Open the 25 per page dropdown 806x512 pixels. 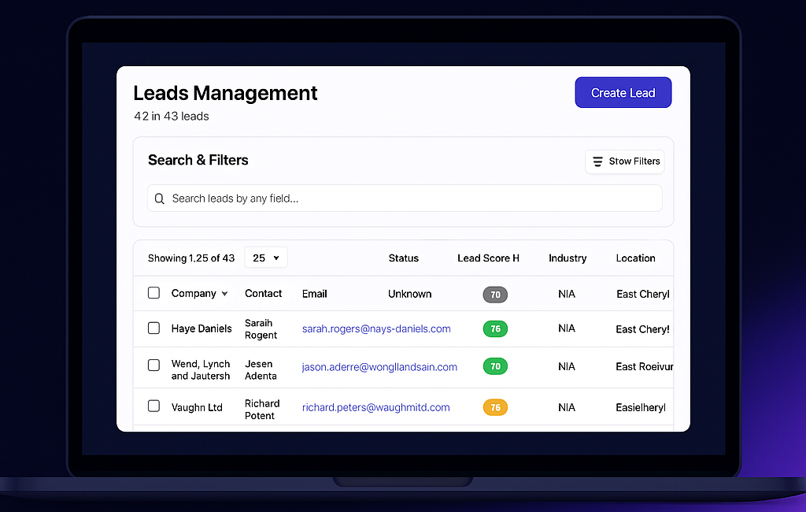coord(266,258)
